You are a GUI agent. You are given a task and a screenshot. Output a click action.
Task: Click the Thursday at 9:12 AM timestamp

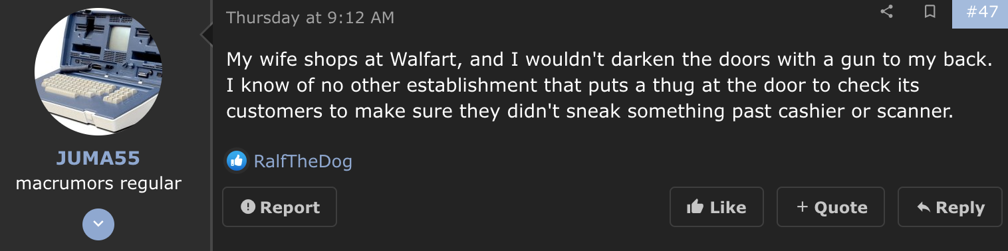(310, 17)
